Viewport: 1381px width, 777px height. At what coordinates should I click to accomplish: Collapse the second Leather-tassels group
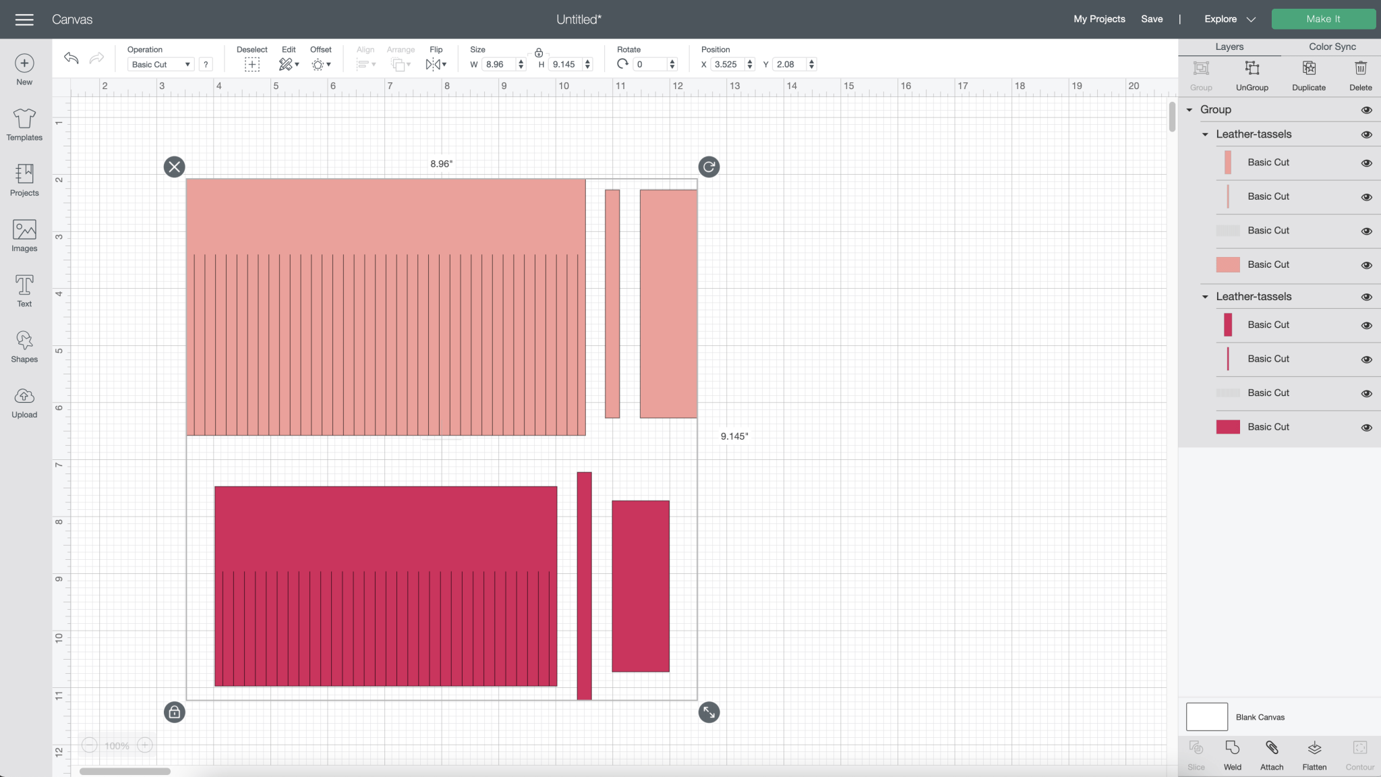point(1205,297)
